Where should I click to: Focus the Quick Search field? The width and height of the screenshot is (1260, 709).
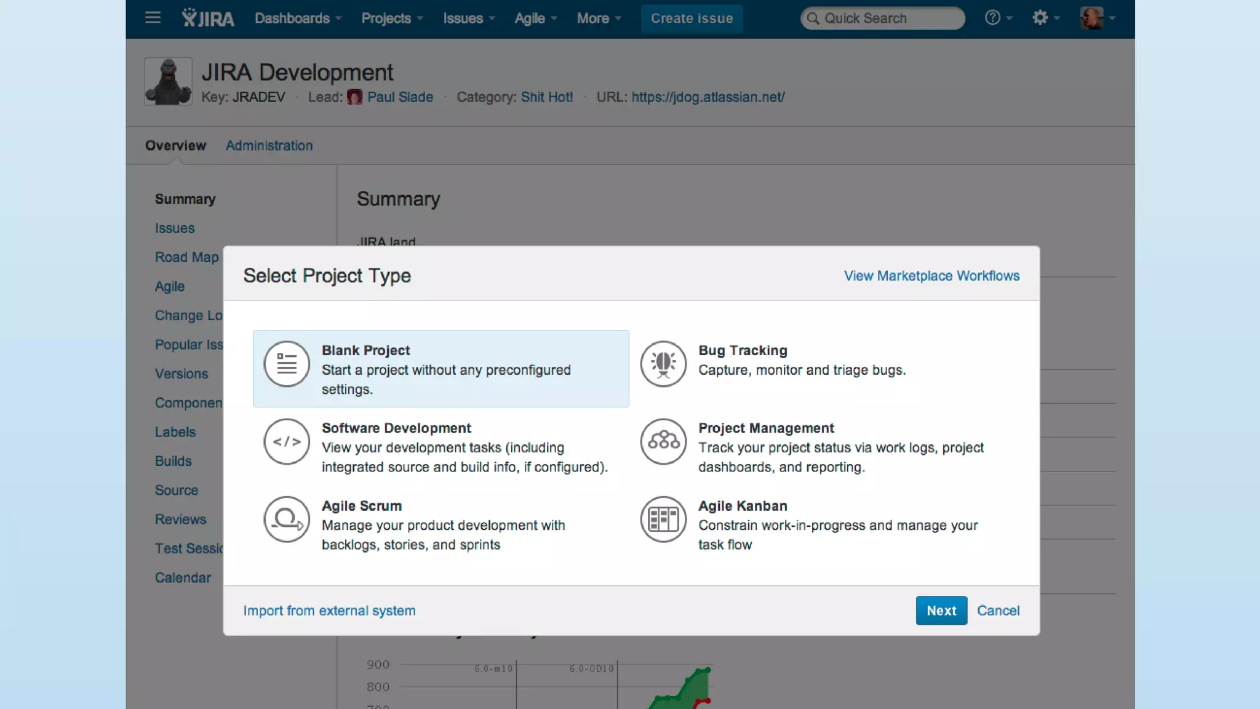pyautogui.click(x=882, y=18)
